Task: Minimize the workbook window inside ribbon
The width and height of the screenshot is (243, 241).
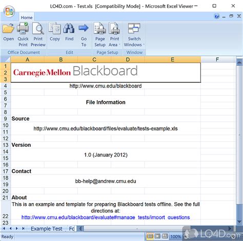Action: [x=224, y=17]
